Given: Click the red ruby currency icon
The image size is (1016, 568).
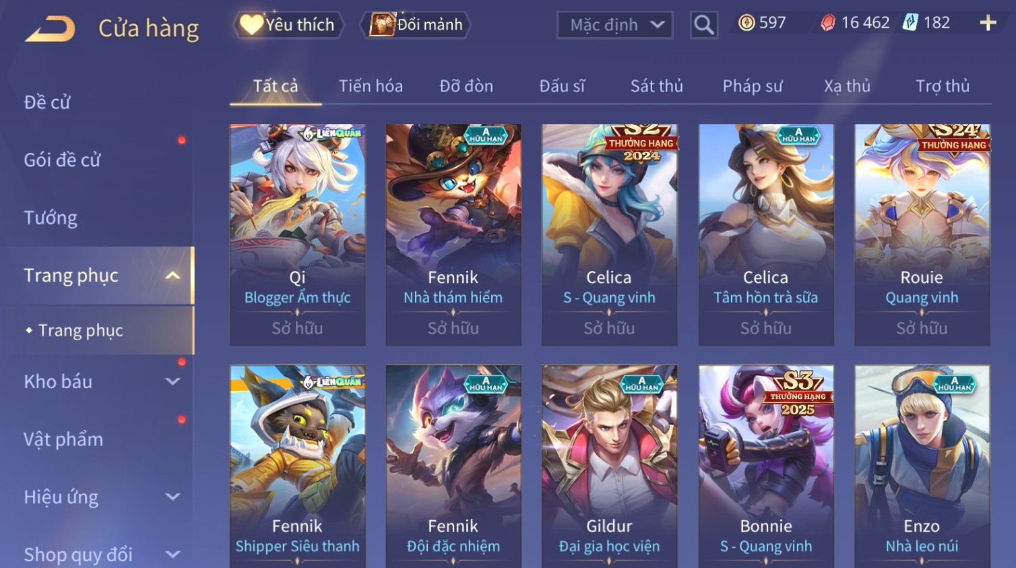Looking at the screenshot, I should point(828,23).
